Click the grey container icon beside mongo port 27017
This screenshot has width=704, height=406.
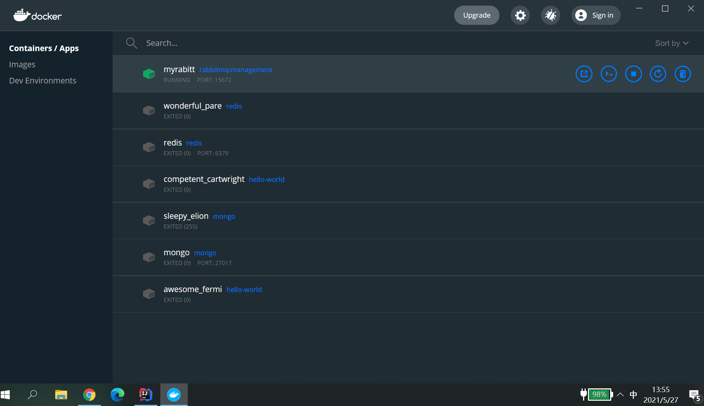[149, 257]
